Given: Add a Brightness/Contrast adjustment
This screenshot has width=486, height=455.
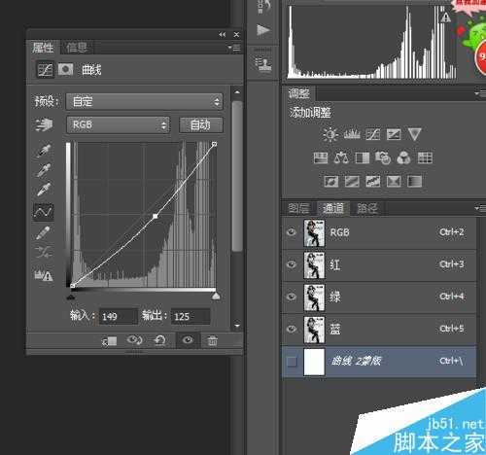Looking at the screenshot, I should click(x=330, y=134).
